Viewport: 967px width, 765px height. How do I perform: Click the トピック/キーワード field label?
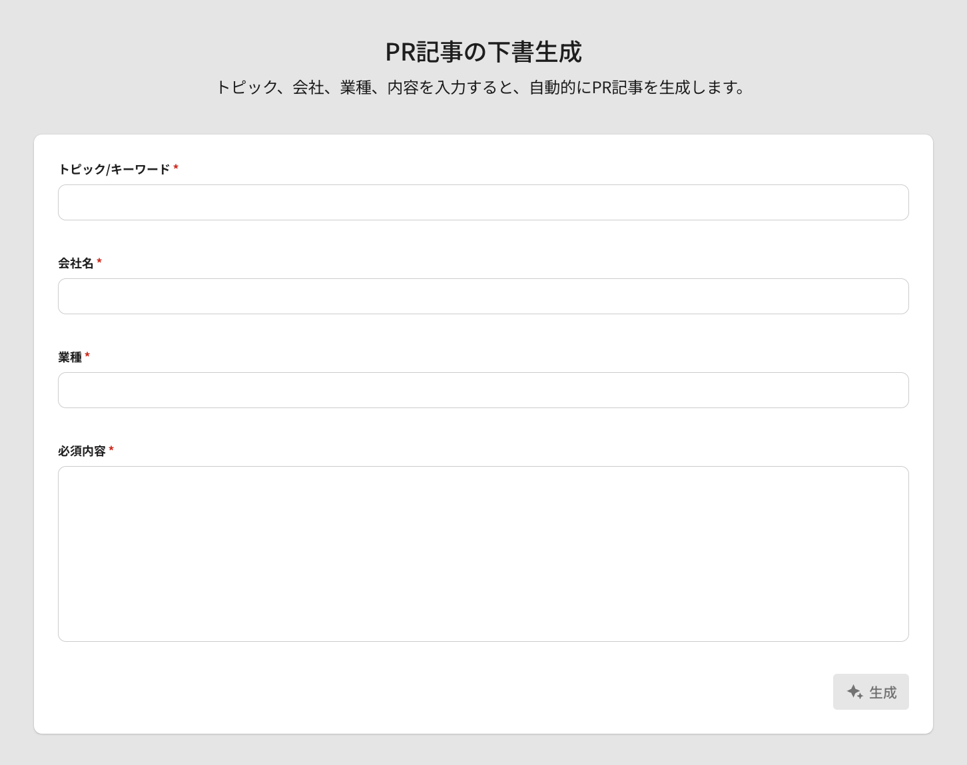114,169
